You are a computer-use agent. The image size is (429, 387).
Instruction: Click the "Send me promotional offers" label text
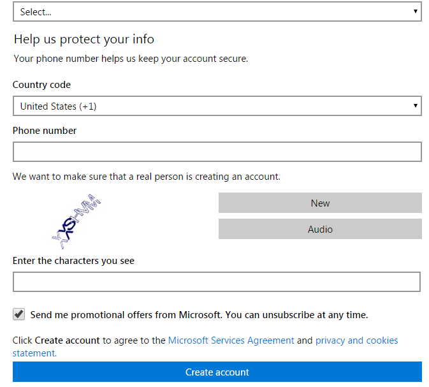coord(199,315)
